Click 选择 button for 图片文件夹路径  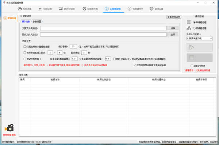point(173,35)
